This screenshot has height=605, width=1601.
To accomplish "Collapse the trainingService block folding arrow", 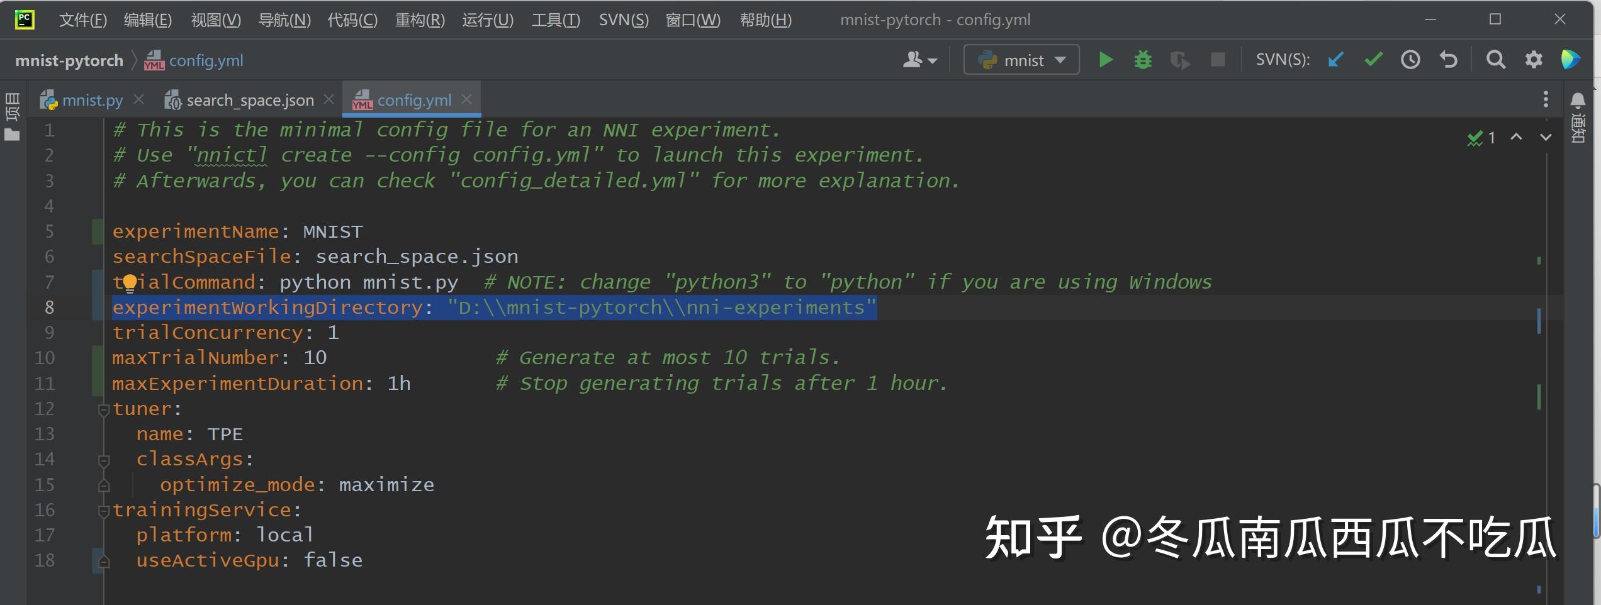I will point(103,511).
